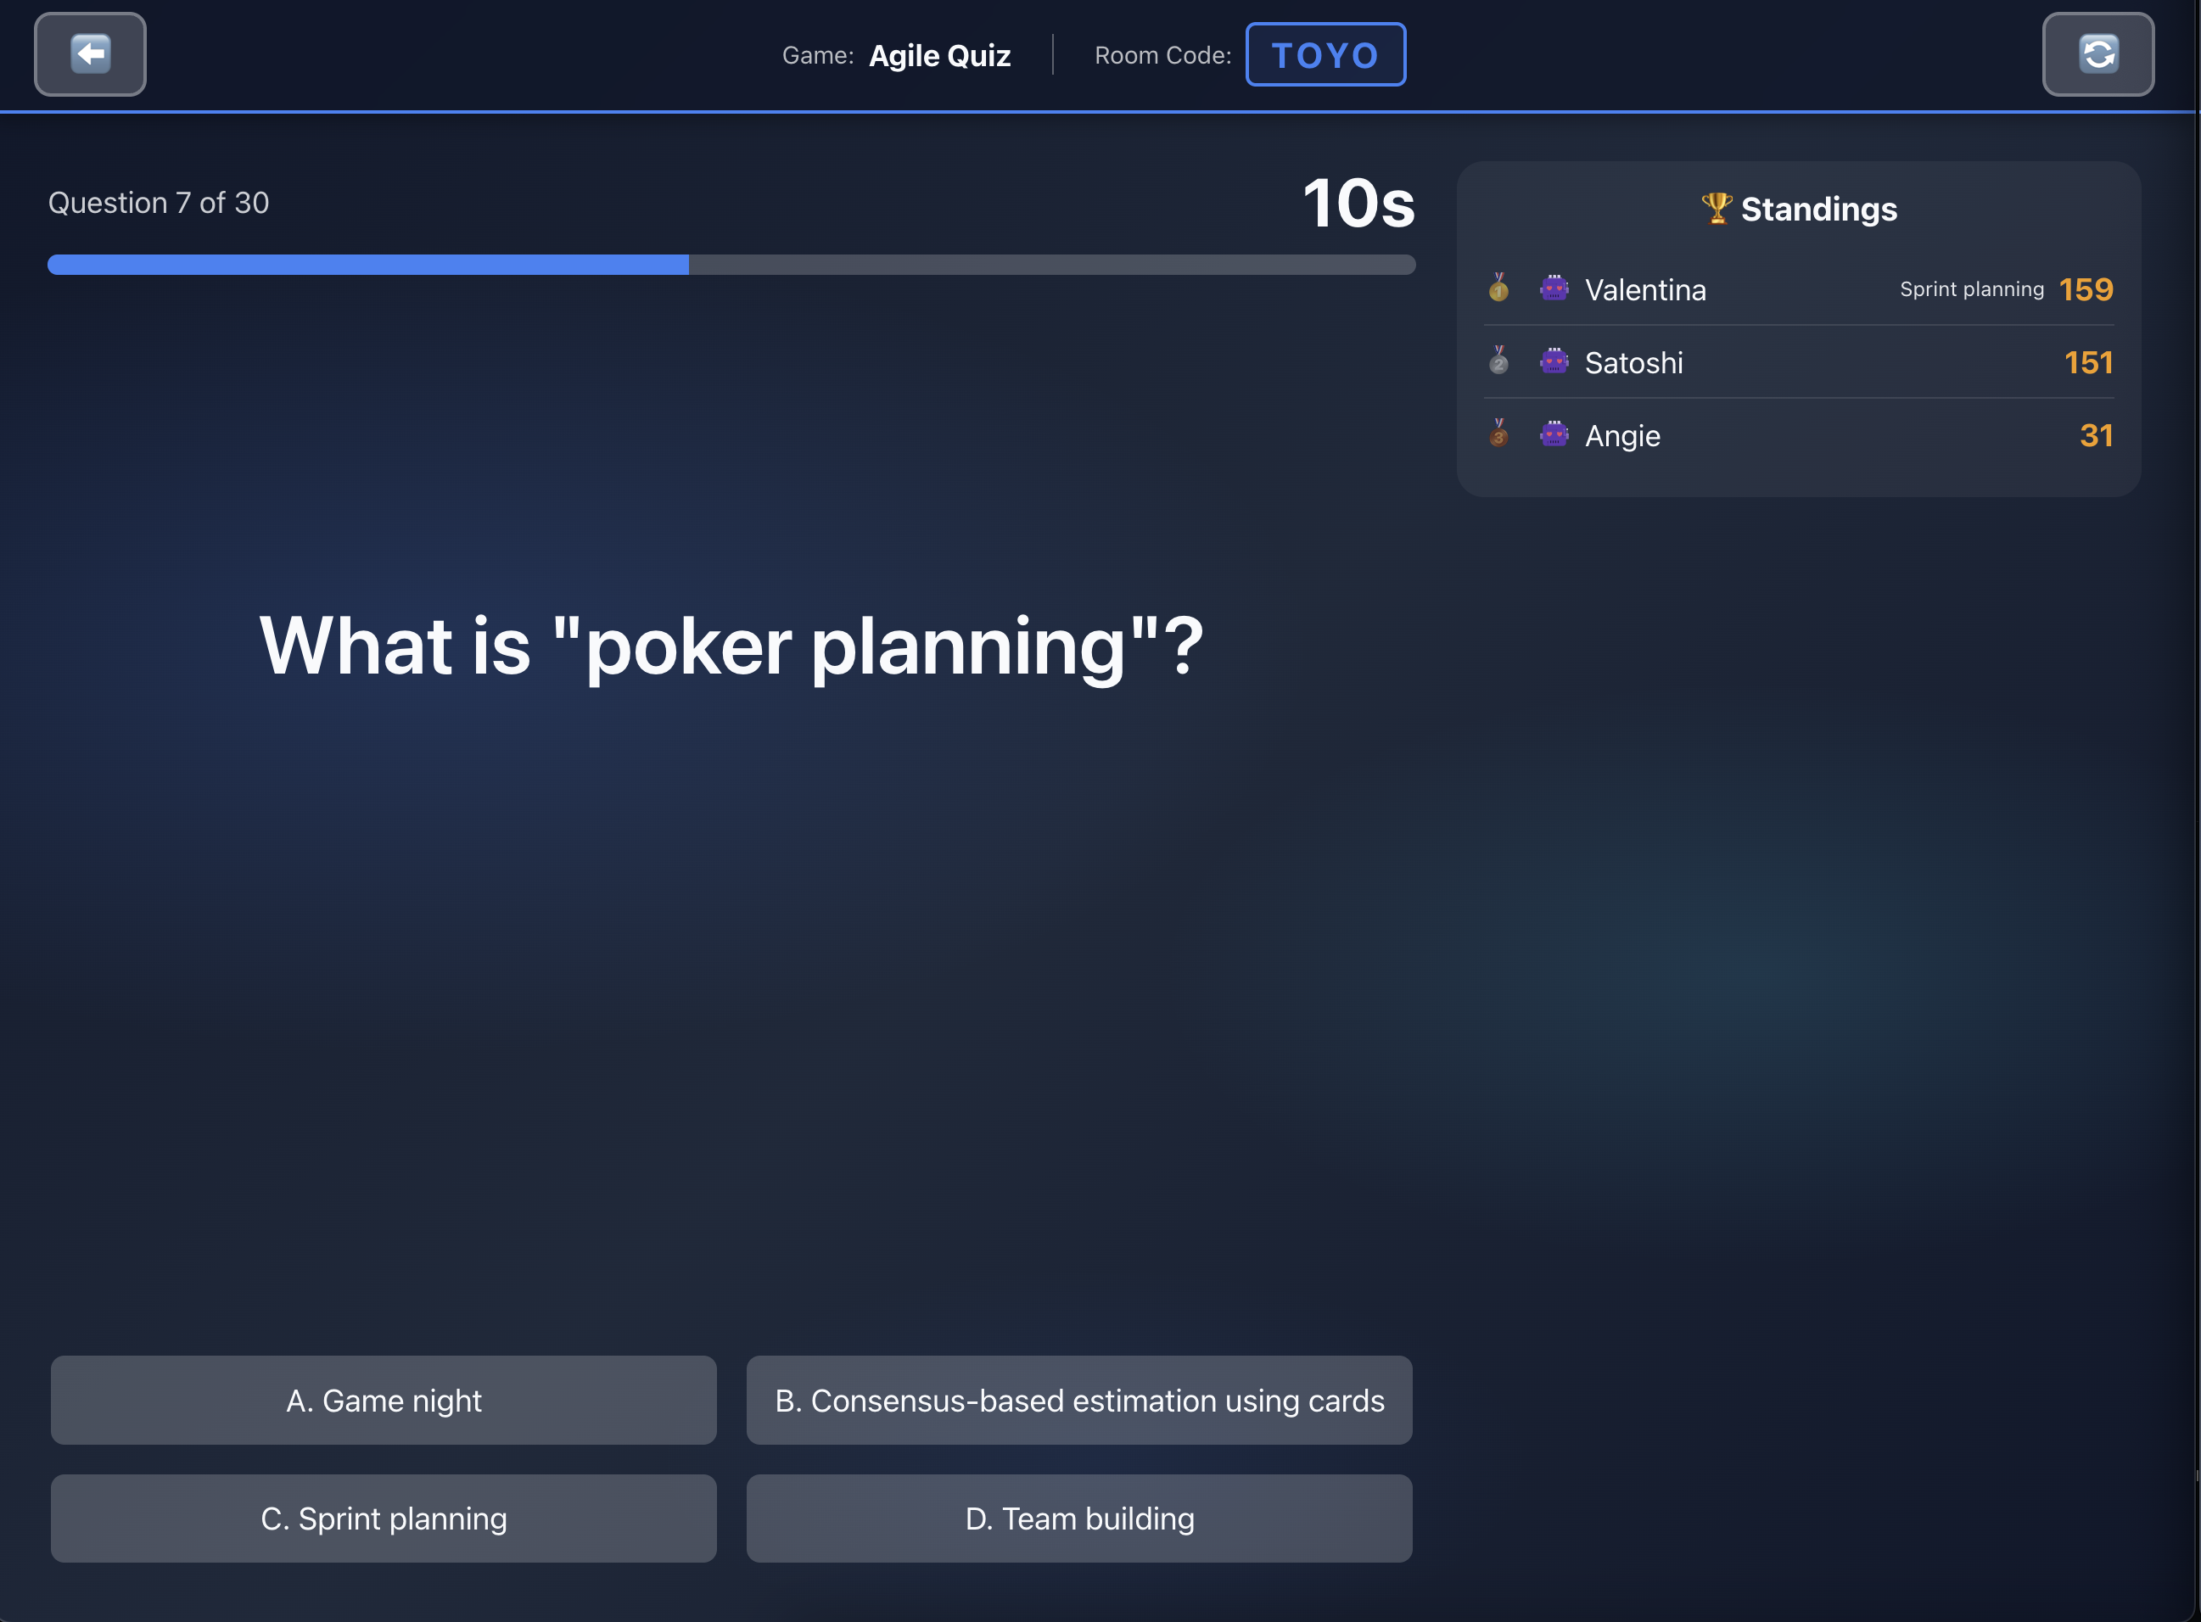Click Satoshi's purple robot avatar
The image size is (2201, 1622).
pyautogui.click(x=1554, y=361)
